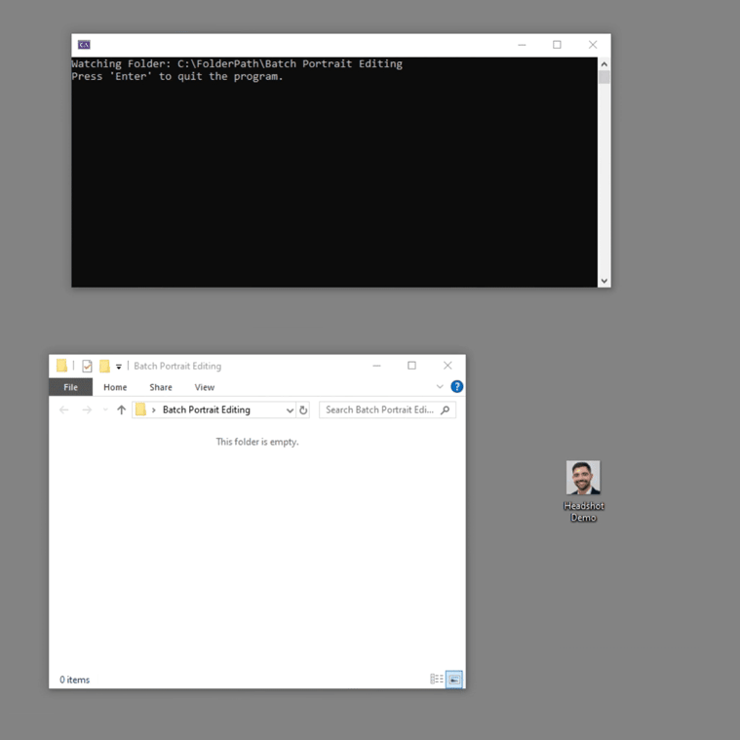Close the Batch Portrait Editing Explorer window

(x=448, y=366)
